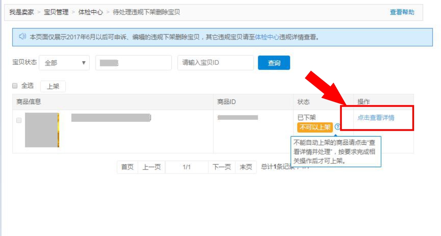Click the question mark help icon
The height and width of the screenshot is (236, 441).
click(x=337, y=127)
